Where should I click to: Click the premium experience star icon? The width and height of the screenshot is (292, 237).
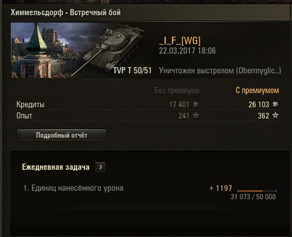pyautogui.click(x=275, y=115)
